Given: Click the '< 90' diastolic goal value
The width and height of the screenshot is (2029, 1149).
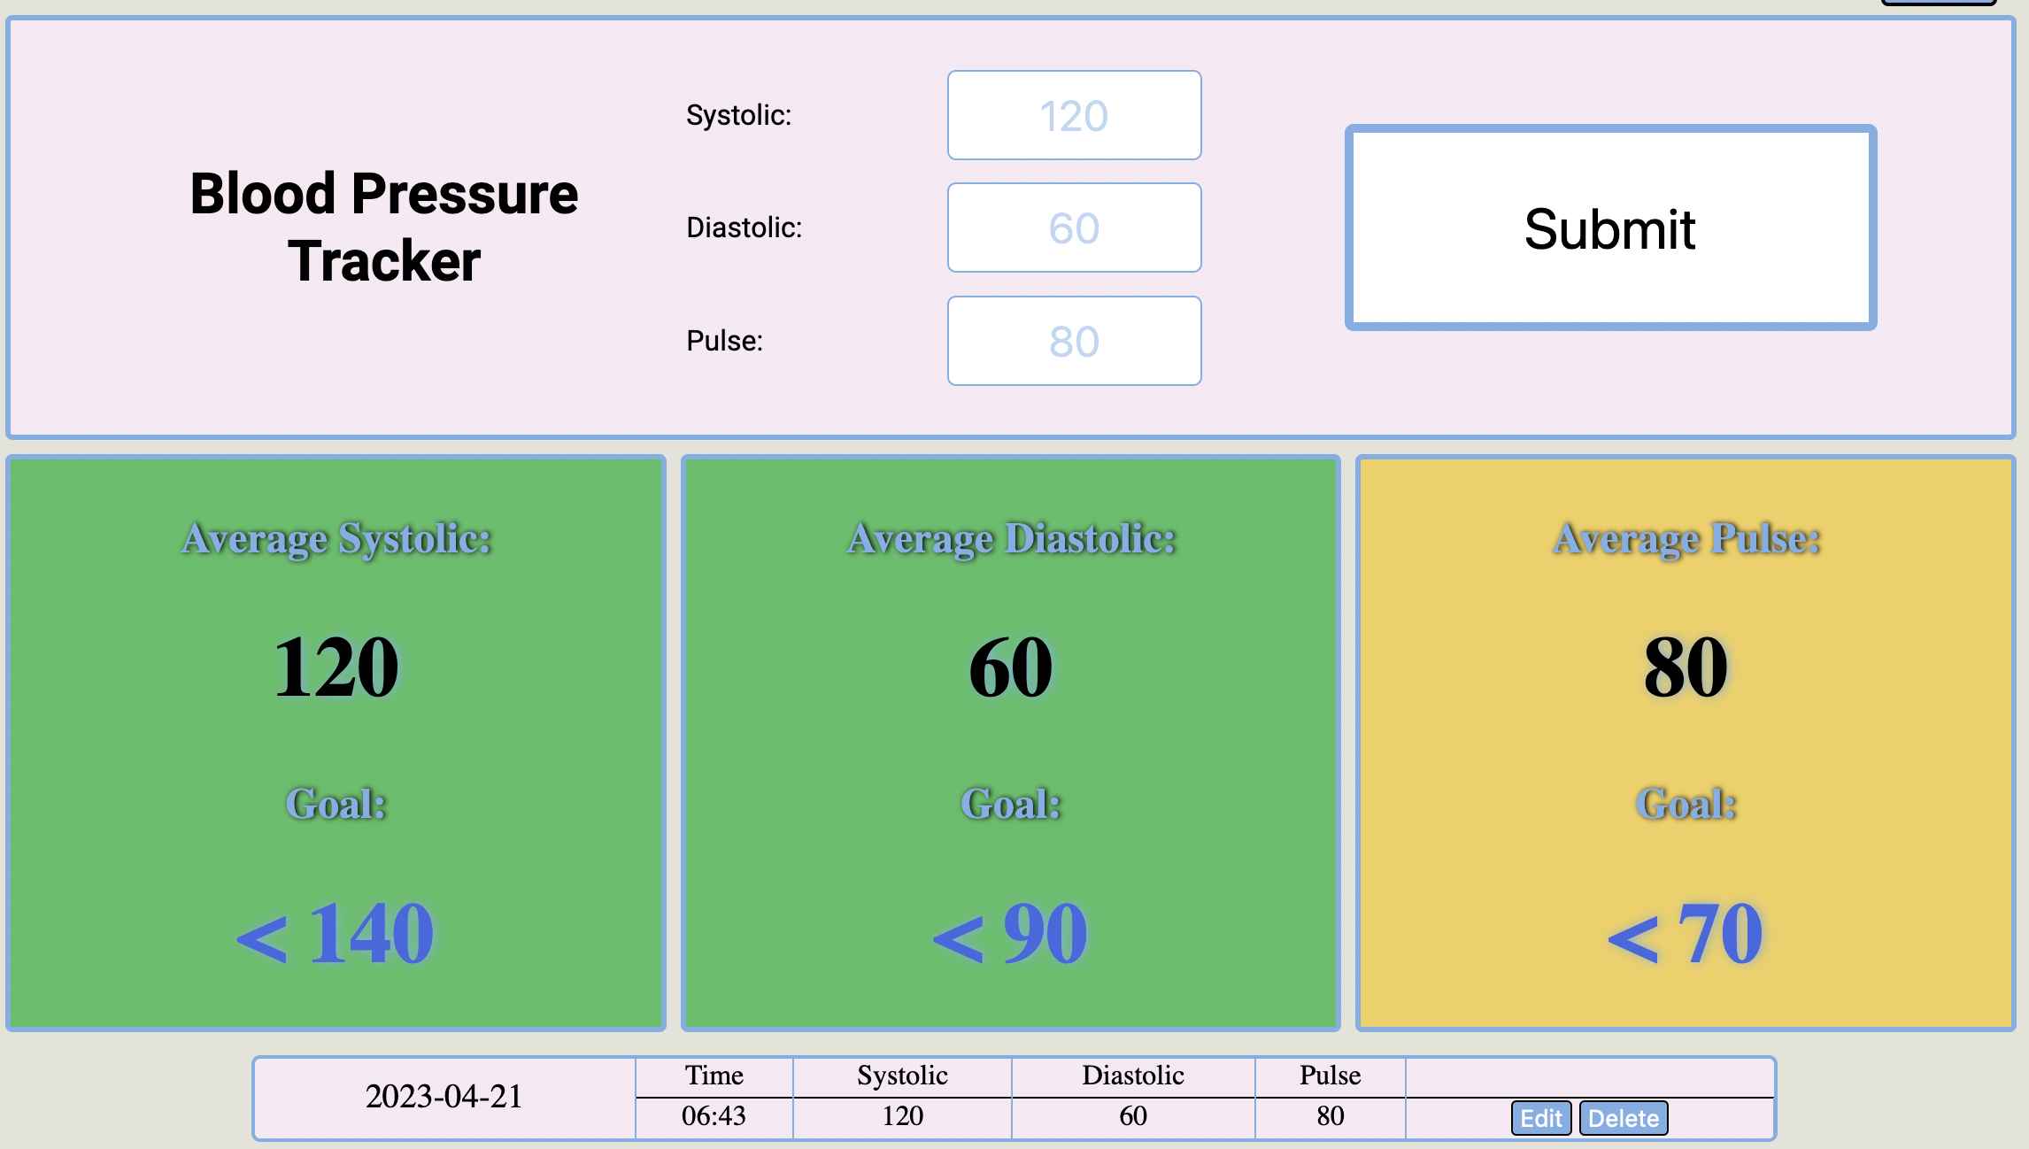Looking at the screenshot, I should pos(1010,934).
